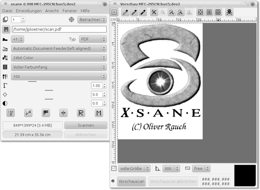The width and height of the screenshot is (260, 190).
Task: Click the M store enhancement button
Action: click(x=99, y=113)
